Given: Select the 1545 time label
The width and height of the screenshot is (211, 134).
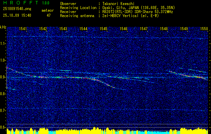Looking at the screenshot, I should tap(103, 28).
